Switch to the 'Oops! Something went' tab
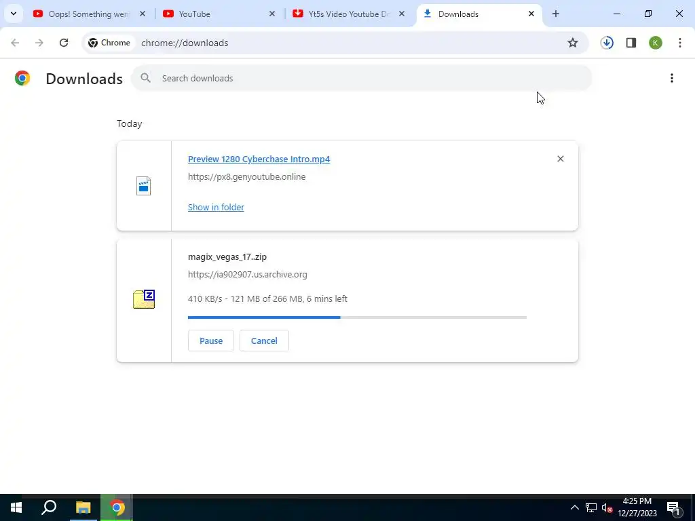 click(x=89, y=14)
